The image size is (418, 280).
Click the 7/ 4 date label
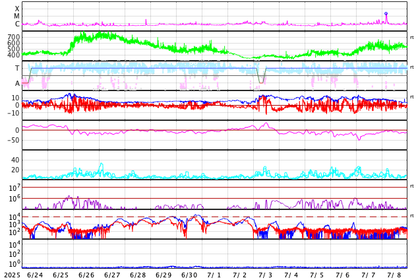point(291,275)
